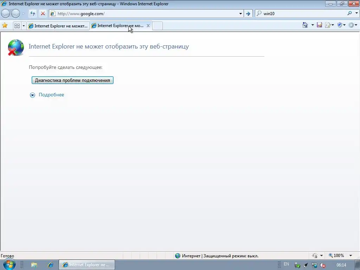
Task: Expand the Подробнее details section
Action: 32,95
